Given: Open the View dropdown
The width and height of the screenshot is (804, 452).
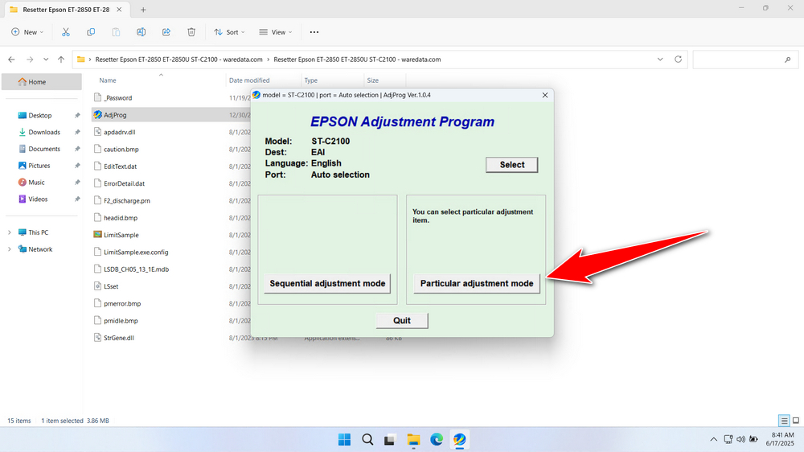Looking at the screenshot, I should (x=275, y=32).
